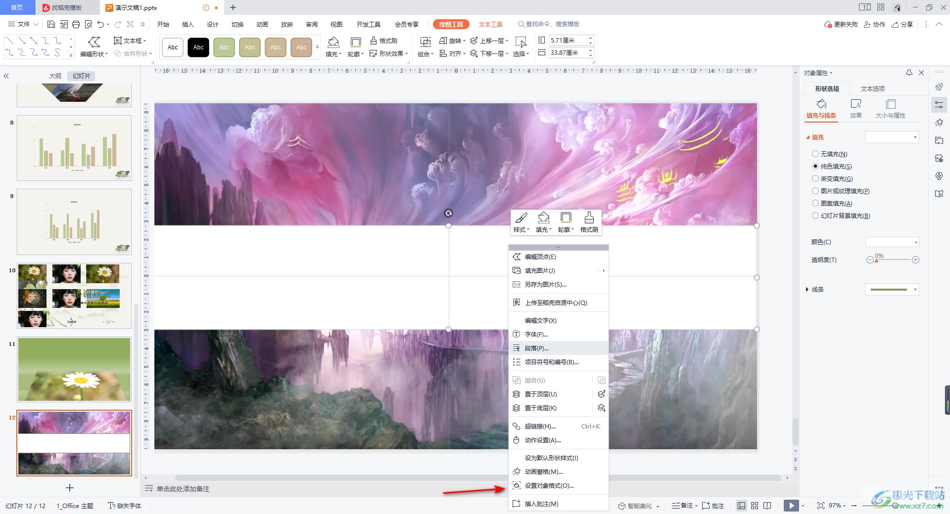Viewport: 950px width, 514px height.
Task: Pin the Object Properties pane
Action: click(909, 73)
